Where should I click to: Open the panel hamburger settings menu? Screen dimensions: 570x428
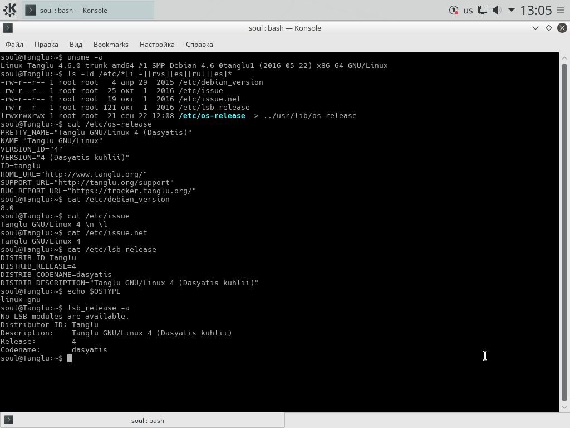[561, 10]
